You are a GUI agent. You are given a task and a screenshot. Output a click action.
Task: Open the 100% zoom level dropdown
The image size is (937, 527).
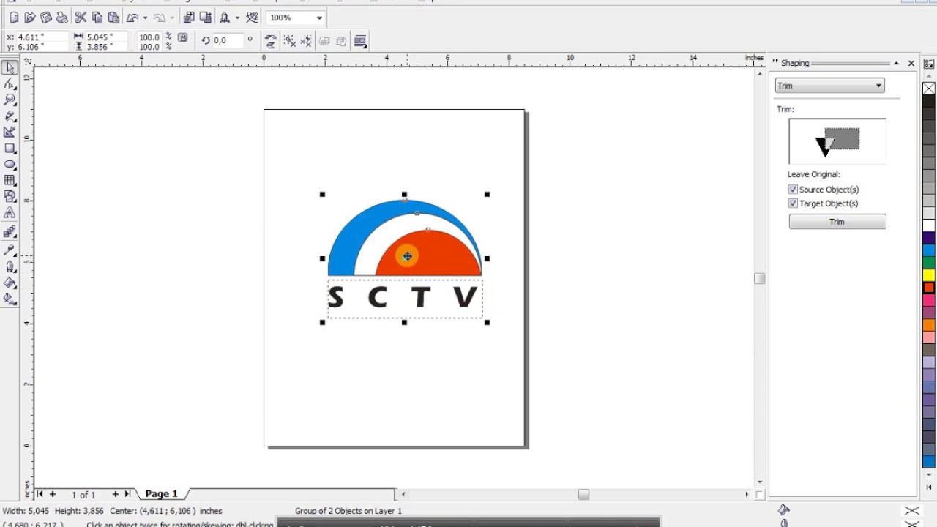(x=319, y=18)
